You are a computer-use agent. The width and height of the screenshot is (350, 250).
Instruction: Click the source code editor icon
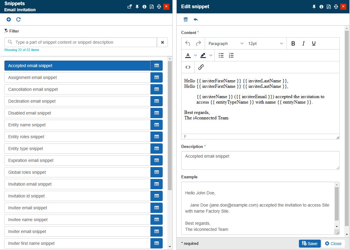click(188, 67)
